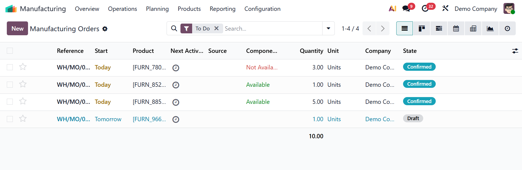The image size is (522, 170).
Task: Open the Calendar view
Action: pyautogui.click(x=456, y=28)
